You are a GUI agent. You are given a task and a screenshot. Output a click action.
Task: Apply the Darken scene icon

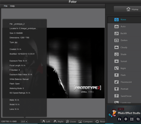pyautogui.click(x=116, y=40)
